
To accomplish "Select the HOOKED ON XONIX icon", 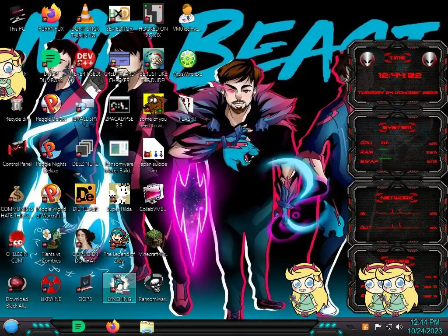I will (154, 13).
